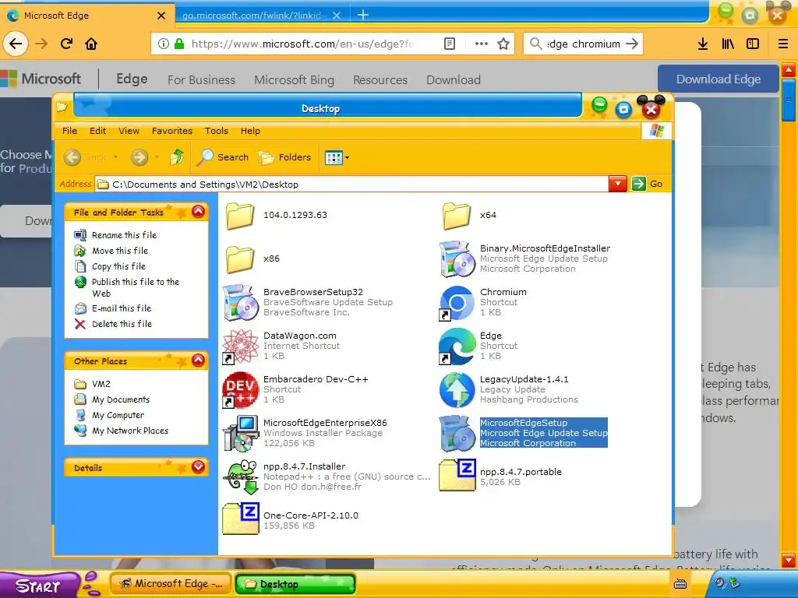Open the Views dropdown in Explorer toolbar
This screenshot has width=798, height=598.
click(337, 157)
